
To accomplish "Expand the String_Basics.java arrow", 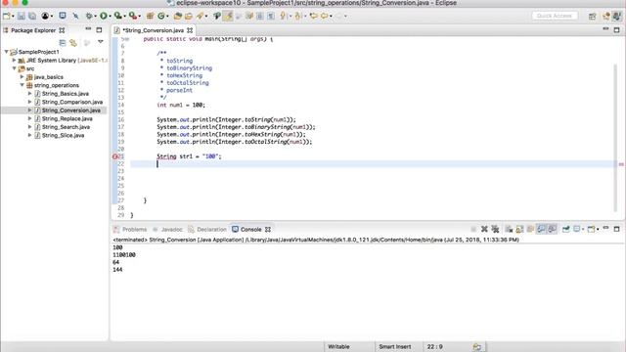I will (x=30, y=94).
